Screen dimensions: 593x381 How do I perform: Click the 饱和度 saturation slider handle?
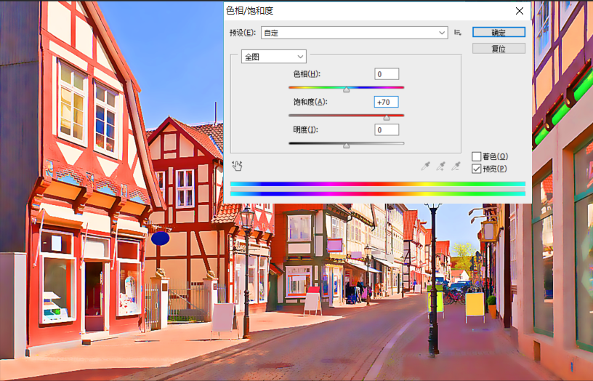(387, 118)
